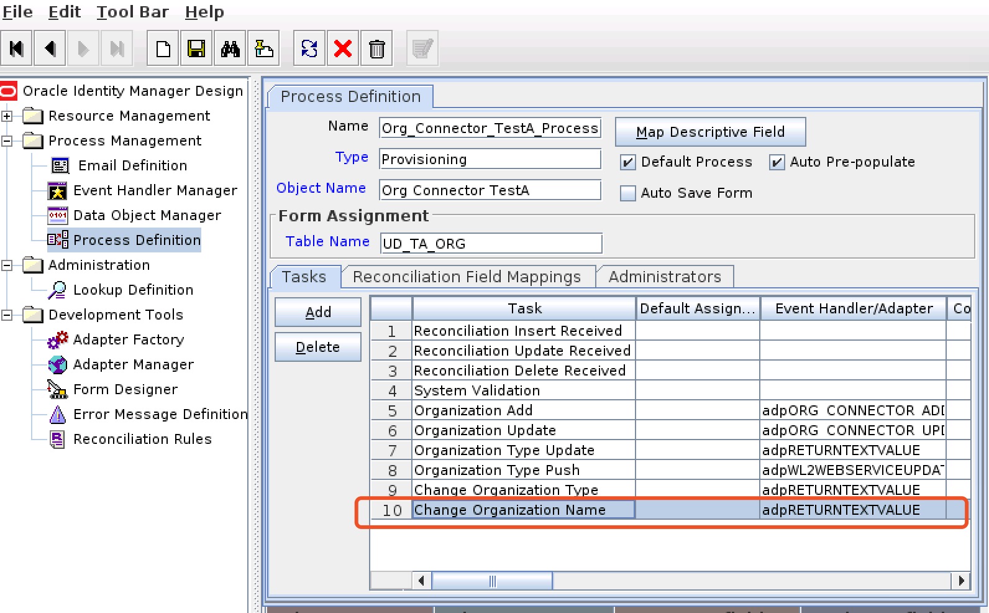Open query with binoculars icon
989x613 pixels.
pyautogui.click(x=230, y=48)
